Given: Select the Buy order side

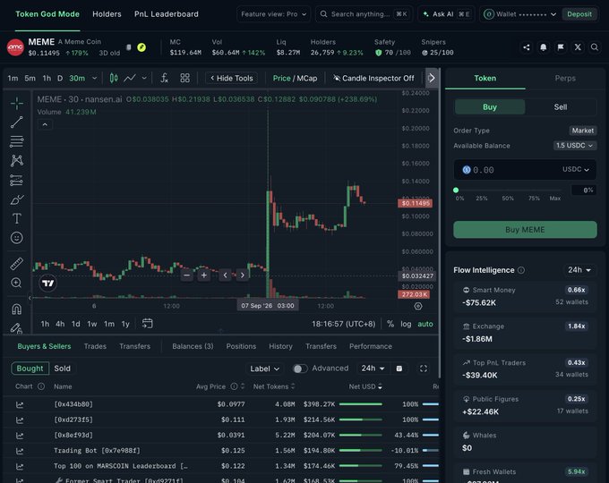Looking at the screenshot, I should pos(490,107).
